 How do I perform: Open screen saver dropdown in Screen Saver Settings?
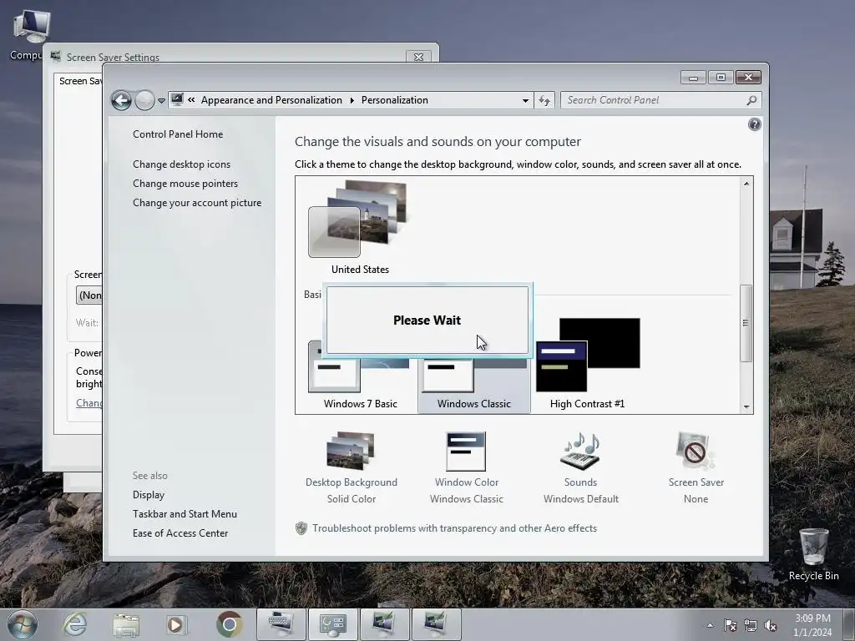pyautogui.click(x=89, y=295)
